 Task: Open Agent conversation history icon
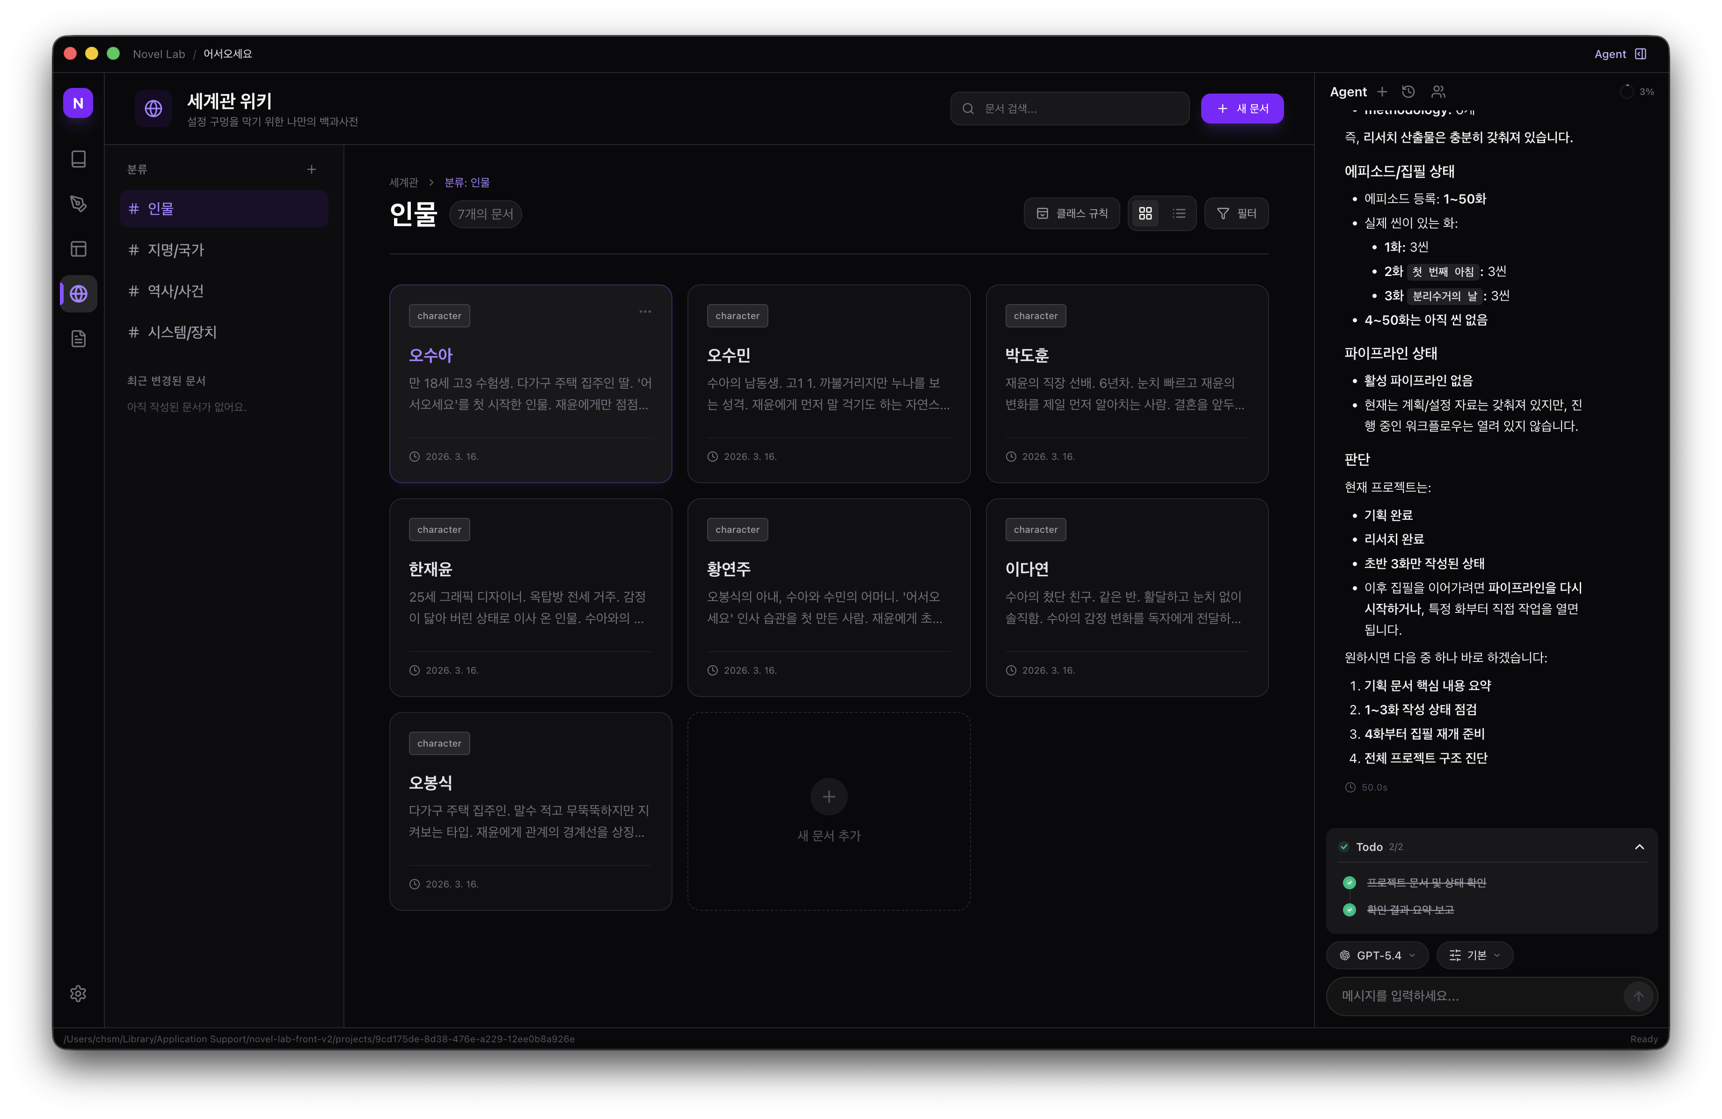[1408, 92]
